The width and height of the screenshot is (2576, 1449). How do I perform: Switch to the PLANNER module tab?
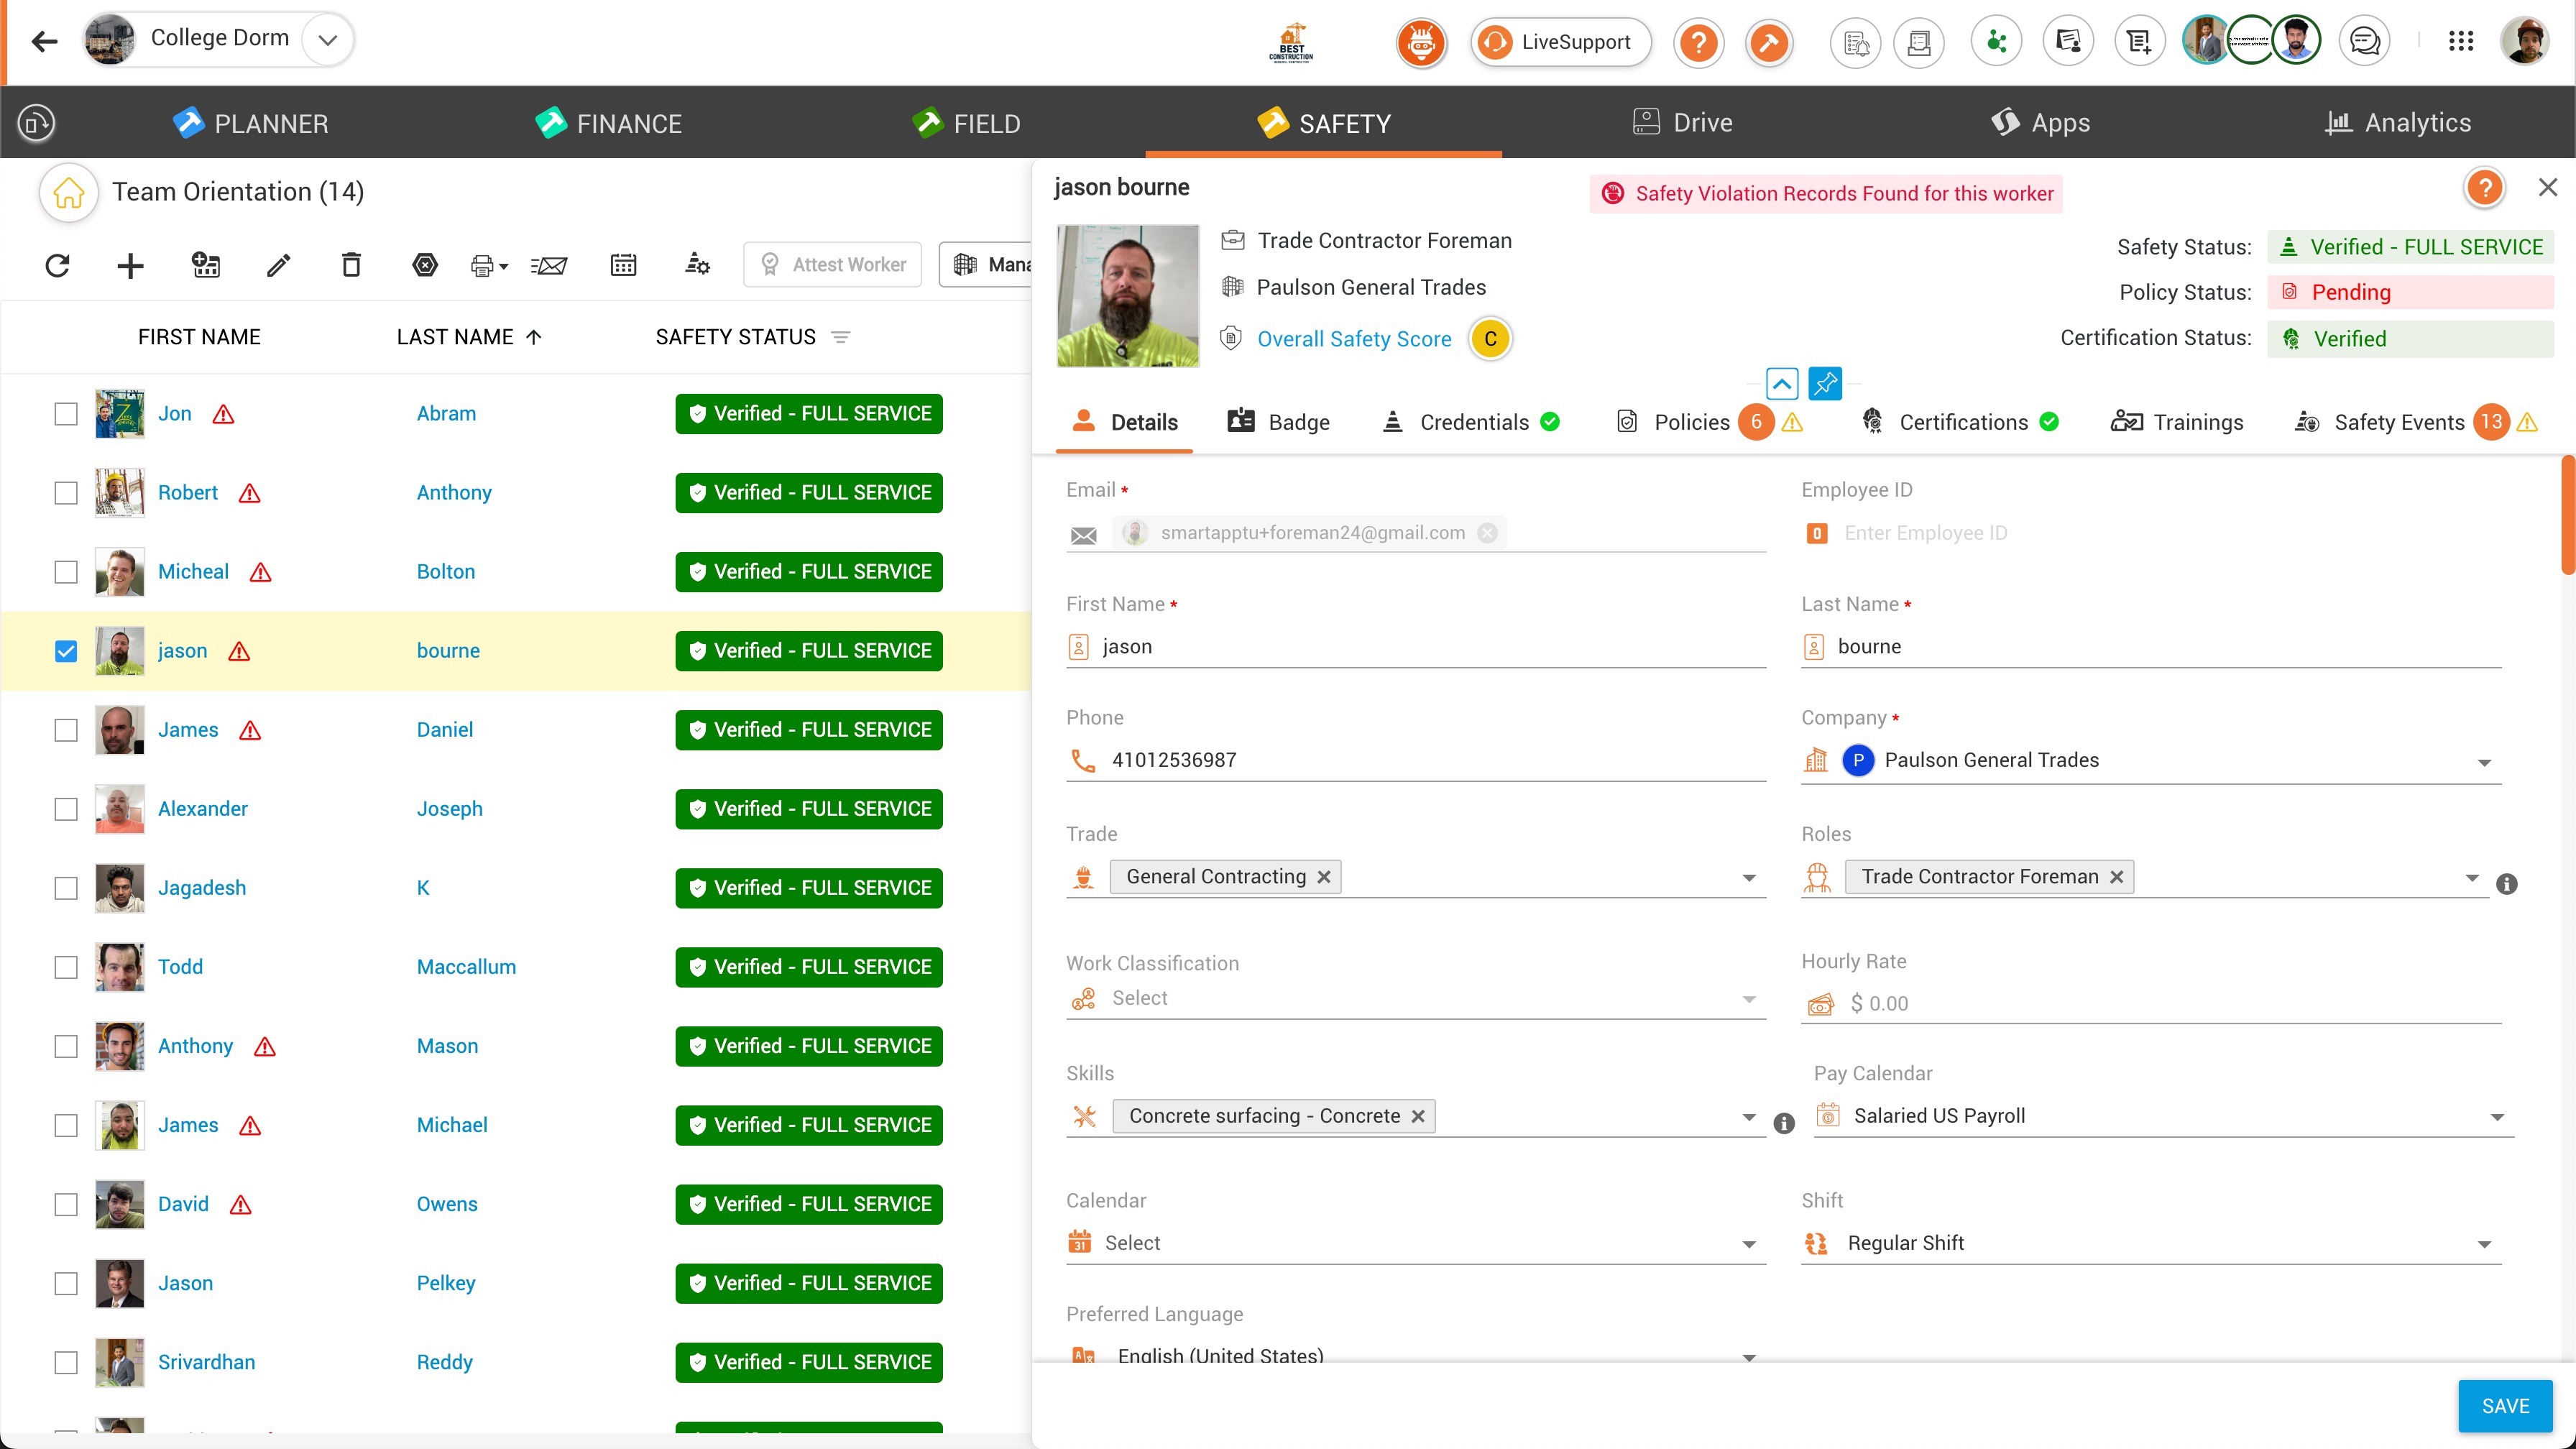coord(251,123)
